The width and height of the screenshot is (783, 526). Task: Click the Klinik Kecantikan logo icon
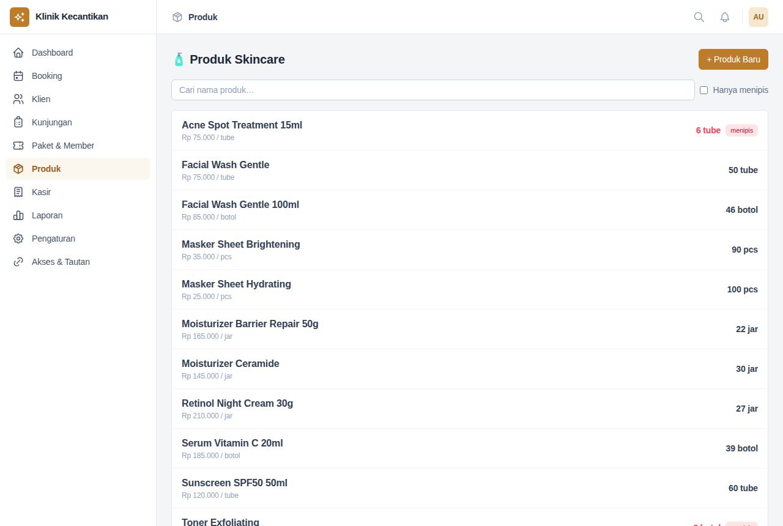(20, 17)
